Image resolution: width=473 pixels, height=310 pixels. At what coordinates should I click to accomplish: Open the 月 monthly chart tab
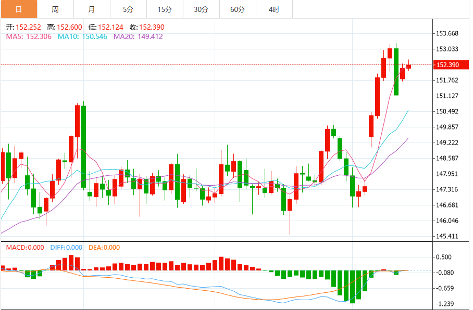(x=92, y=9)
